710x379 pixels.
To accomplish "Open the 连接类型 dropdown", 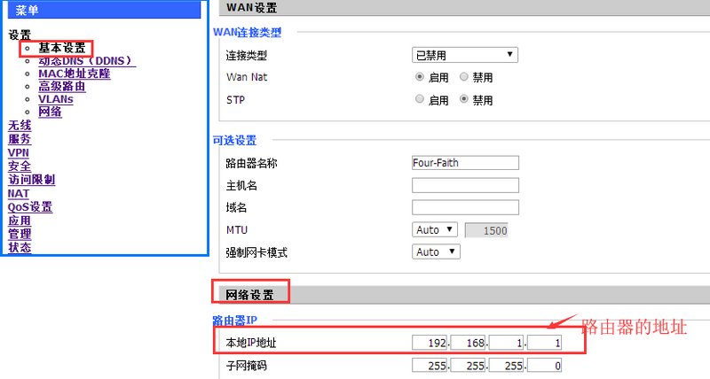I will pyautogui.click(x=465, y=55).
